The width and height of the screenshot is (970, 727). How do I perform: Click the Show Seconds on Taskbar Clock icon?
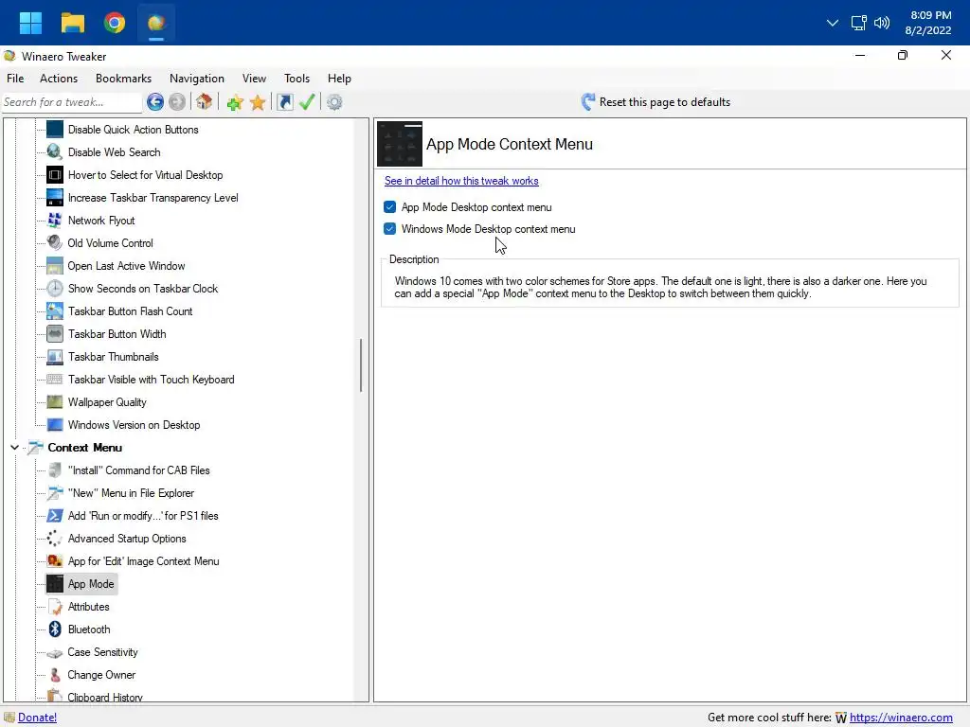pos(54,289)
